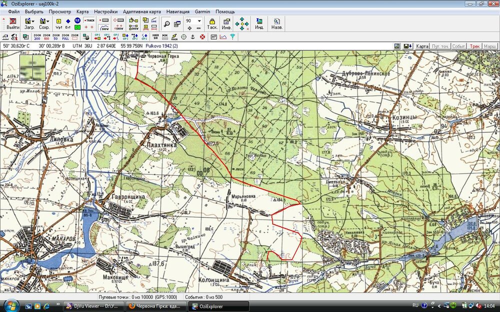
Task: Expand the Сохр. save dropdown arrow
Action: coord(47,21)
